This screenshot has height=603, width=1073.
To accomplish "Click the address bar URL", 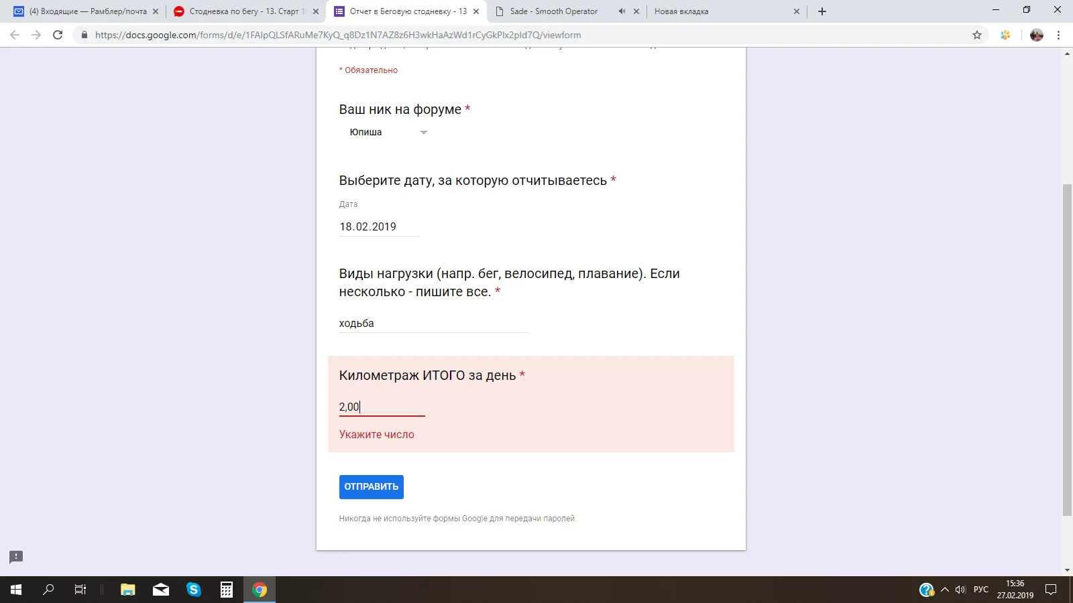I will (x=338, y=35).
